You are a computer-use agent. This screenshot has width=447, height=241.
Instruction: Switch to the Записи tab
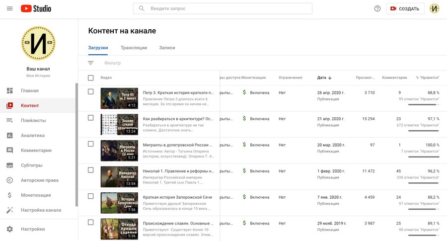click(x=167, y=48)
